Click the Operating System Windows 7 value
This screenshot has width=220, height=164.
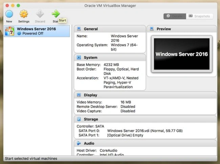click(124, 47)
